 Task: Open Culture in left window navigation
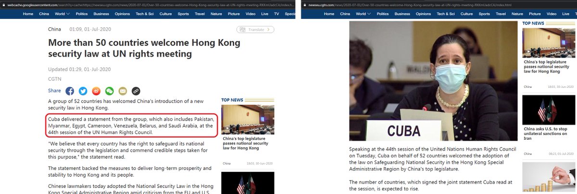click(166, 14)
